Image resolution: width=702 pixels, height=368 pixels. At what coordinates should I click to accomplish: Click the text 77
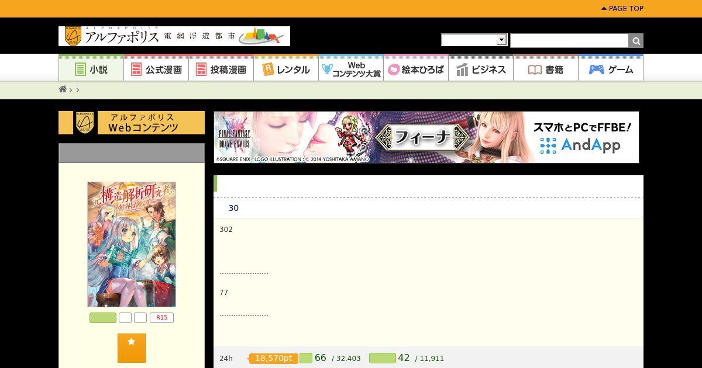click(223, 293)
